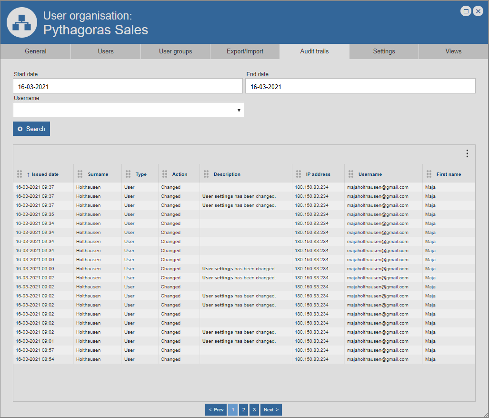Select the row issued 16-03-2021 09:01

[x=244, y=341]
